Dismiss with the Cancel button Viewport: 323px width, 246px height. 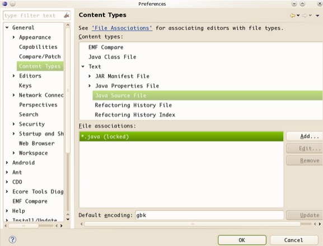[x=294, y=240]
